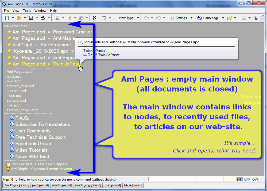Save using the floppy disk icon
Screen dimensions: 267x191
(31, 18)
